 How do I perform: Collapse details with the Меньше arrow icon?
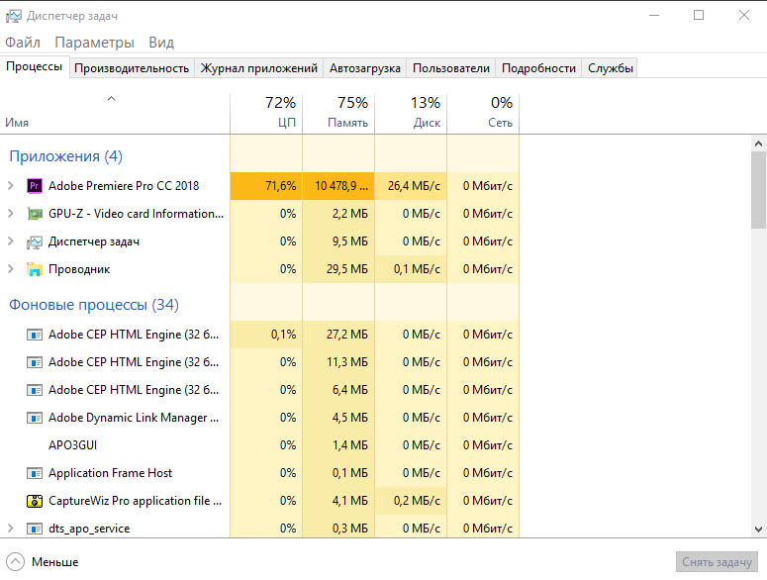(x=15, y=562)
